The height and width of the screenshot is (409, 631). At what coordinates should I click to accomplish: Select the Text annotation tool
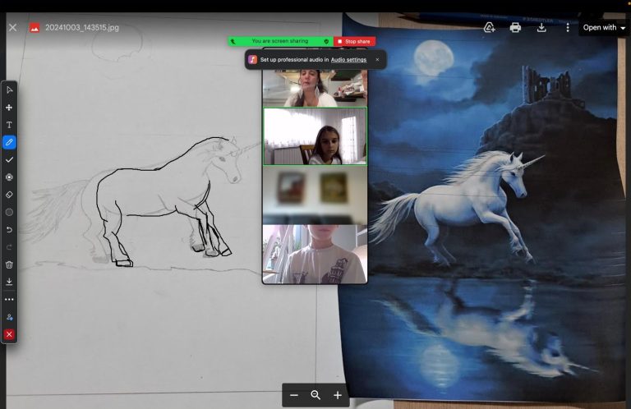tap(9, 125)
